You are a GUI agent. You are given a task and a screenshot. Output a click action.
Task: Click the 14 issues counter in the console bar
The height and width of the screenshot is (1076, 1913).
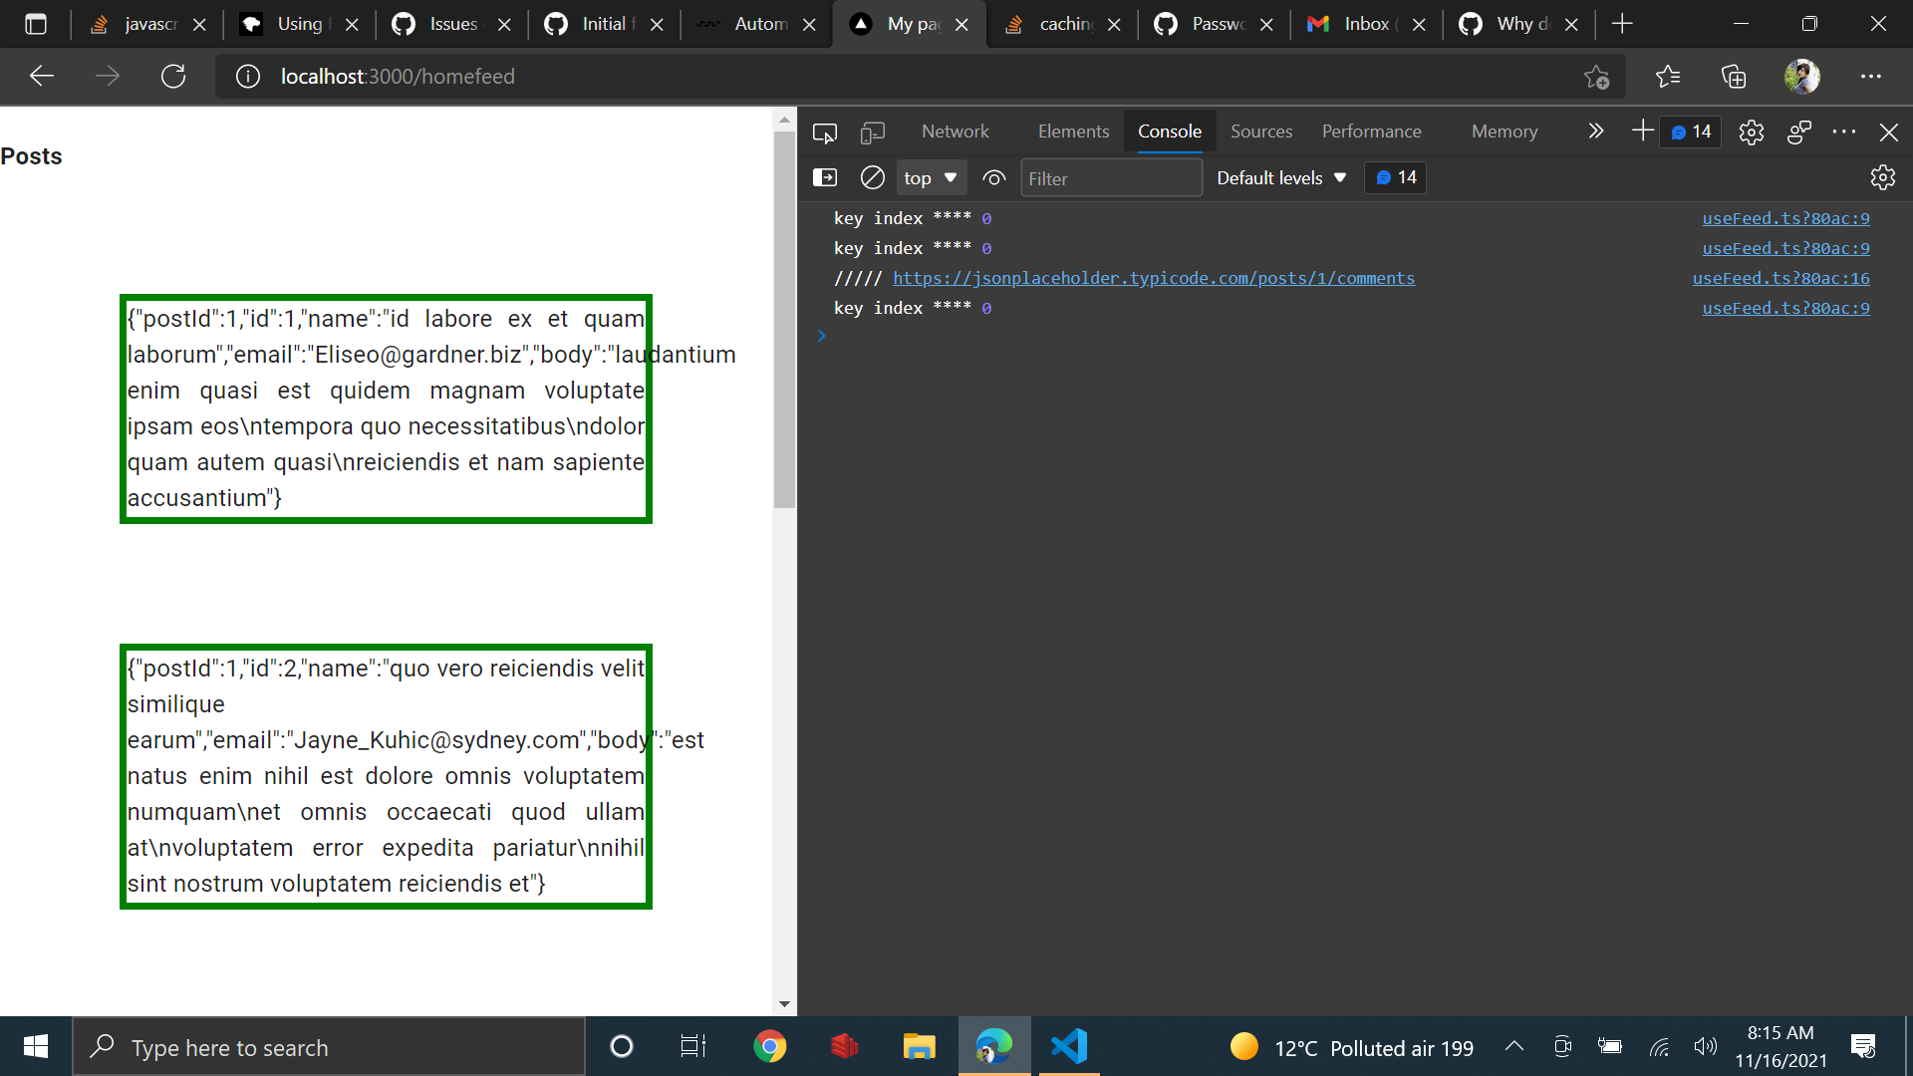(x=1396, y=177)
